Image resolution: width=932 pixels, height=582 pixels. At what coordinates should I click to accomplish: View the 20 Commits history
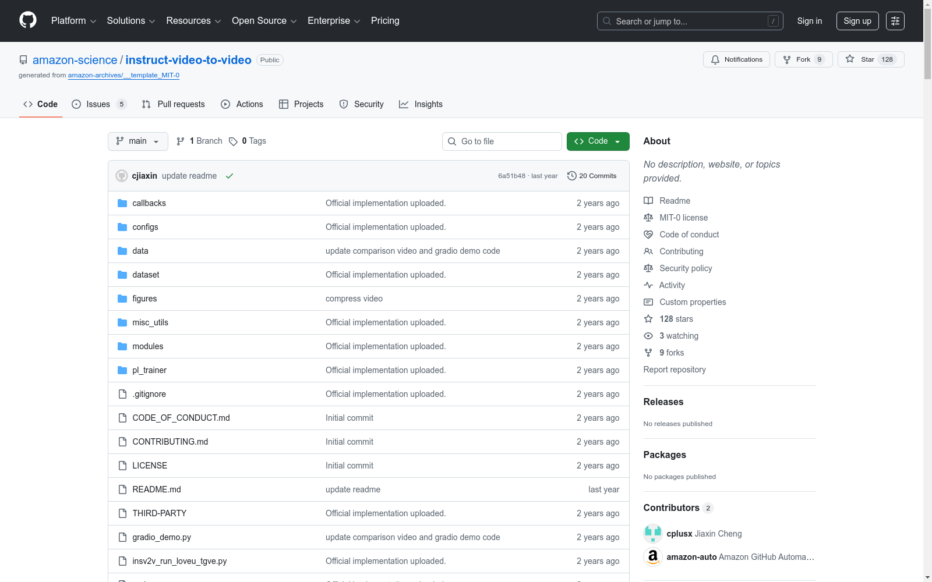[592, 176]
